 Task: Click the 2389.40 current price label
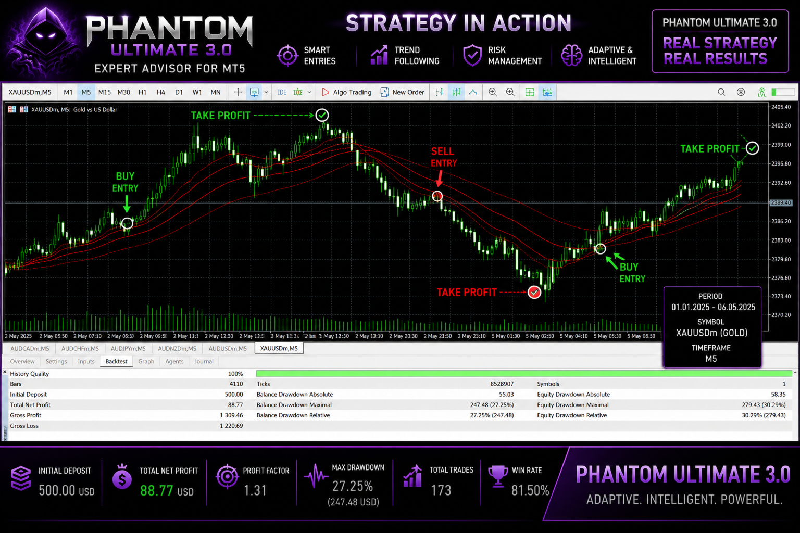click(781, 203)
